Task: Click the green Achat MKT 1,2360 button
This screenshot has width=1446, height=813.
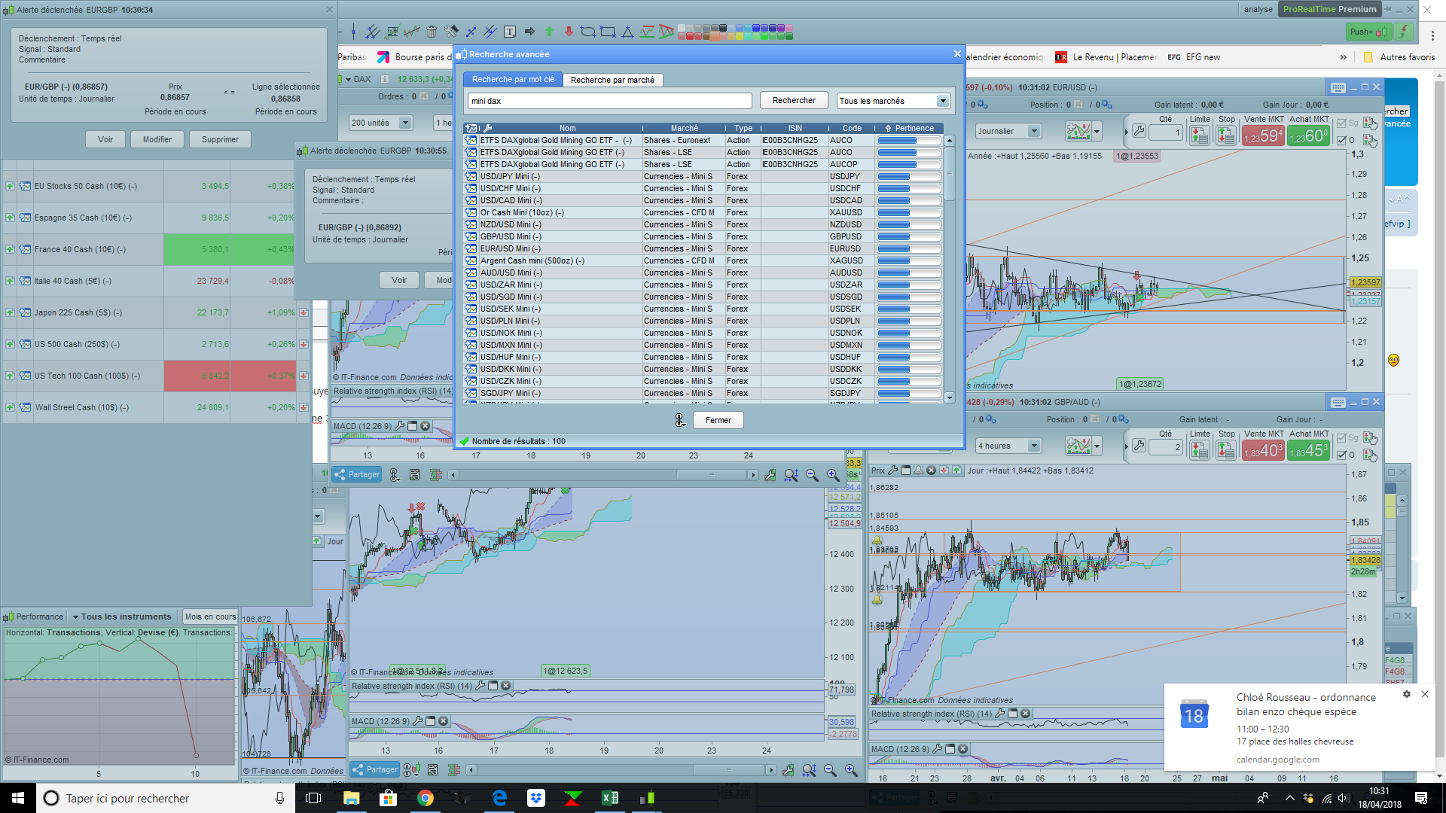Action: 1308,135
